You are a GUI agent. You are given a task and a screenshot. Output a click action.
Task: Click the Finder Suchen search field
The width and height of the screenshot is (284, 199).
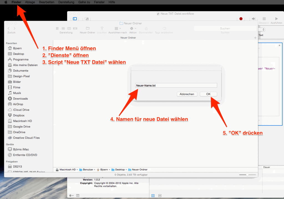(x=225, y=29)
